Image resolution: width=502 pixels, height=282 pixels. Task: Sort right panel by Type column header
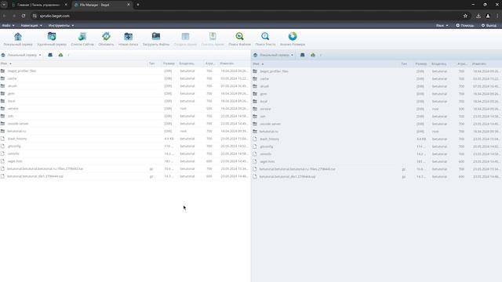(405, 64)
